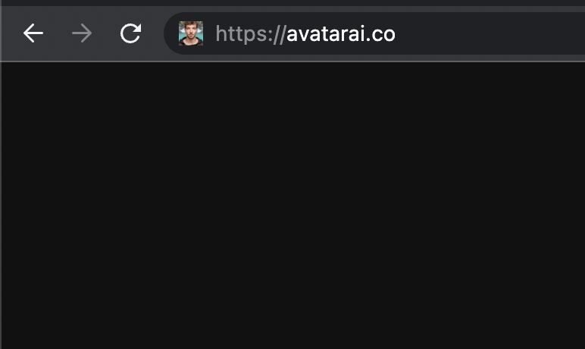Image resolution: width=585 pixels, height=349 pixels.
Task: View site information next to https://
Action: click(x=191, y=33)
